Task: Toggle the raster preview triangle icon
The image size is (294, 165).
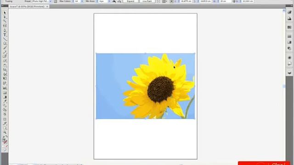Action: pos(114,1)
